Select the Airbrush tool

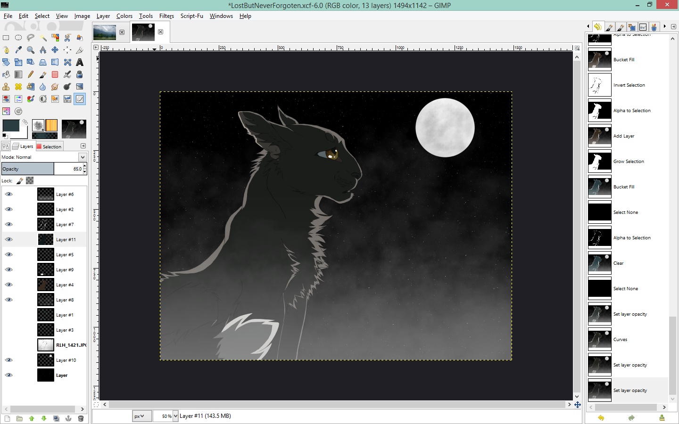(67, 74)
